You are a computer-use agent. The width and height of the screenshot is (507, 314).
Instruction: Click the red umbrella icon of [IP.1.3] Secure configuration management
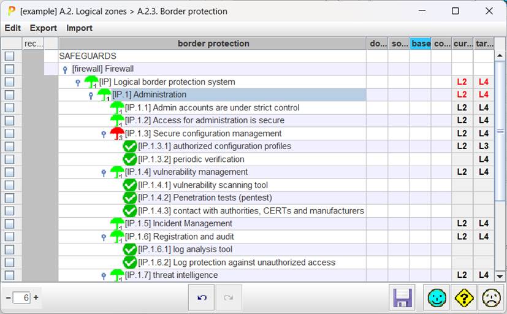117,133
